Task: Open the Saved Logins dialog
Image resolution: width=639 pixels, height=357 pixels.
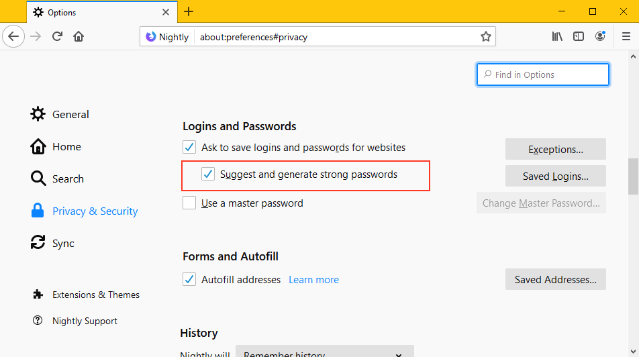Action: (x=555, y=176)
